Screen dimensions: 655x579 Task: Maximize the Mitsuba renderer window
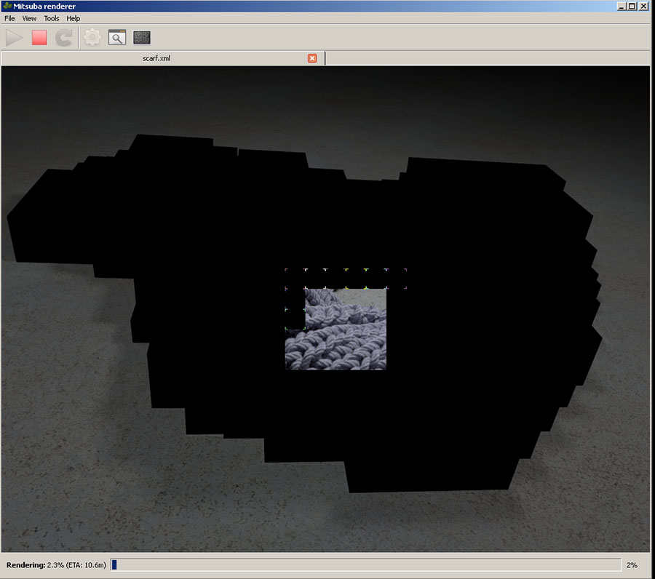[632, 6]
